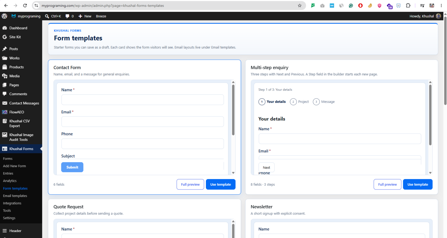Select step 2 Project in enquiry preview
This screenshot has width=447, height=238.
click(299, 102)
